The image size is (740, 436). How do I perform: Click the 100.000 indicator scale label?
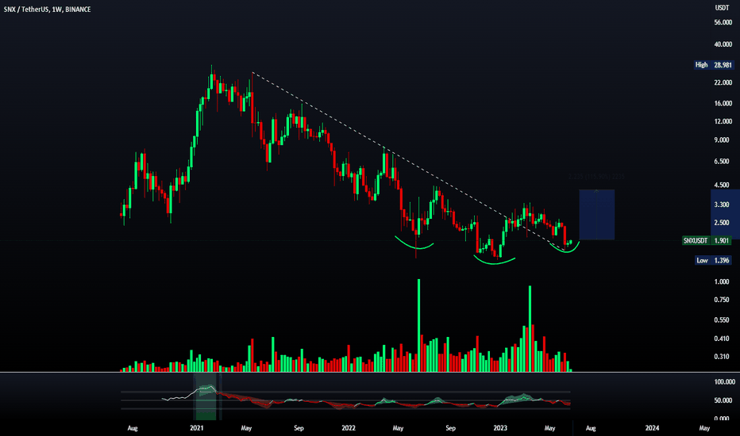(724, 382)
